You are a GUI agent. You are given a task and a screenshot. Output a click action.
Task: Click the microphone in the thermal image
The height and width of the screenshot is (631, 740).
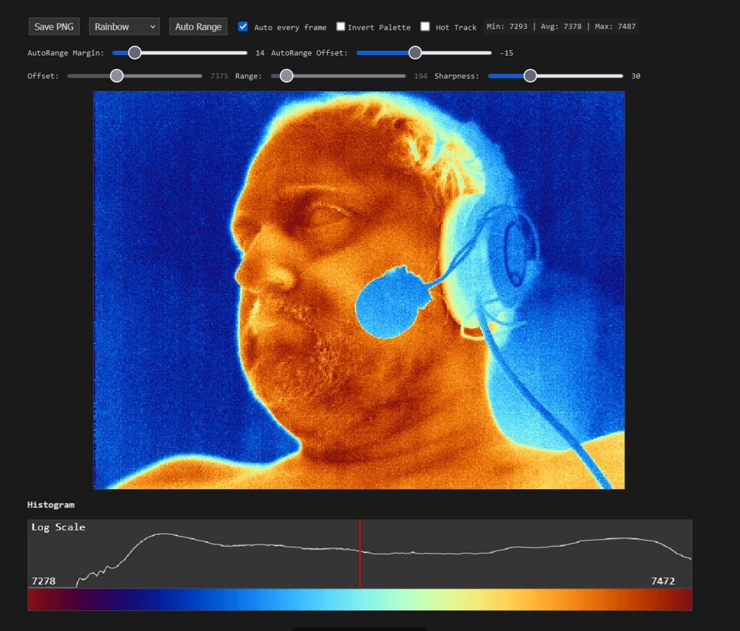(391, 304)
